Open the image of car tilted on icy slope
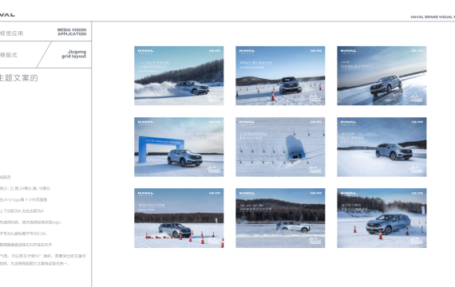Image resolution: width=455 pixels, height=287 pixels. click(x=382, y=76)
